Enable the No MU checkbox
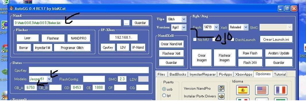The width and height of the screenshot is (306, 110). (195, 40)
